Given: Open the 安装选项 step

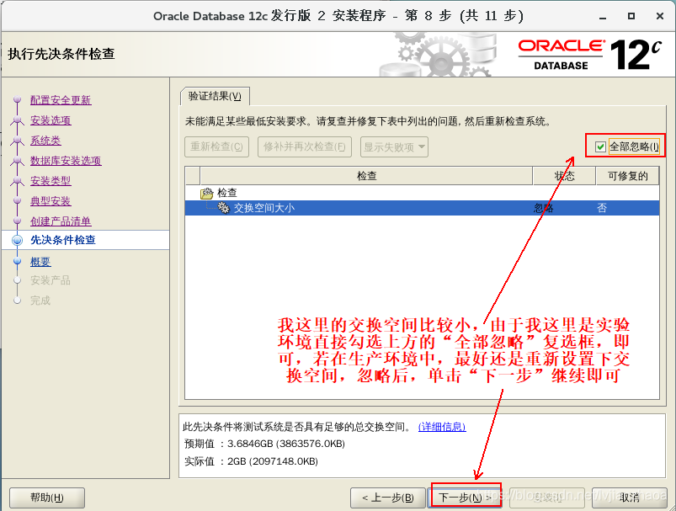Looking at the screenshot, I should (x=51, y=120).
